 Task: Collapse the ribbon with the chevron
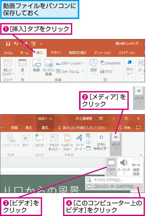(x=141, y=155)
